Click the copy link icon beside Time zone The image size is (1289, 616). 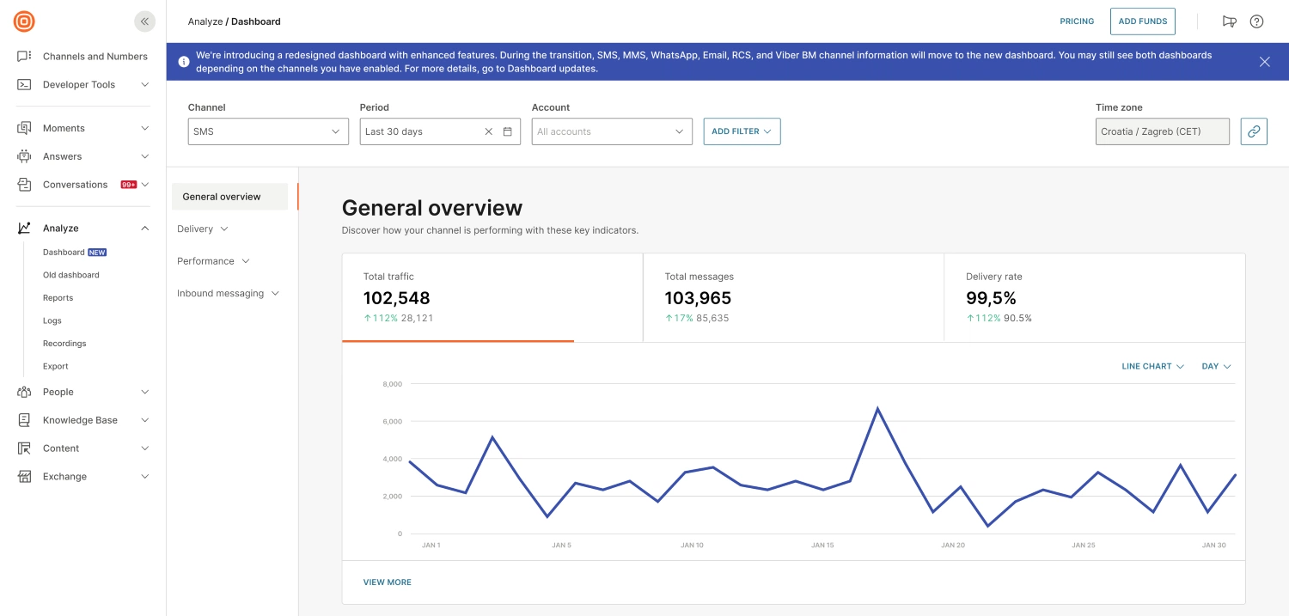1254,131
